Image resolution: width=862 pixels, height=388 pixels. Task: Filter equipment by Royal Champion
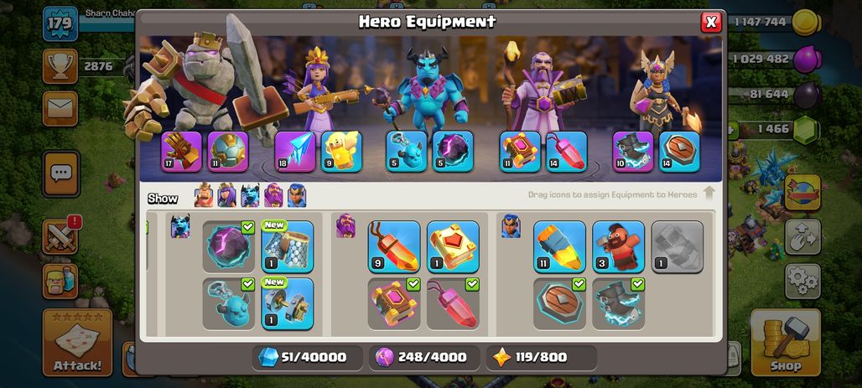pos(297,195)
